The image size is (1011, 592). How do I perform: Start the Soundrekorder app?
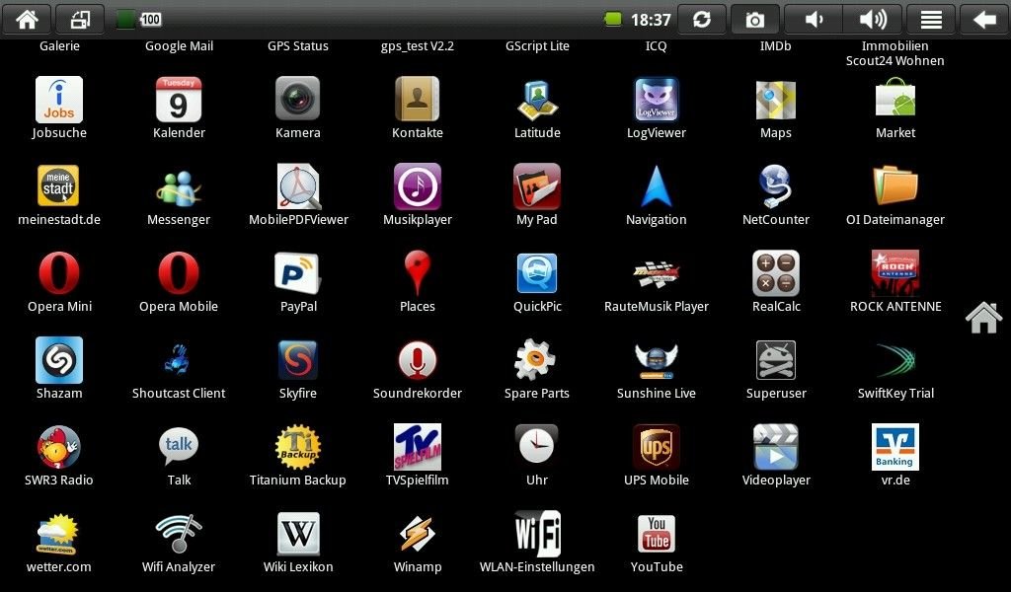[x=418, y=368]
